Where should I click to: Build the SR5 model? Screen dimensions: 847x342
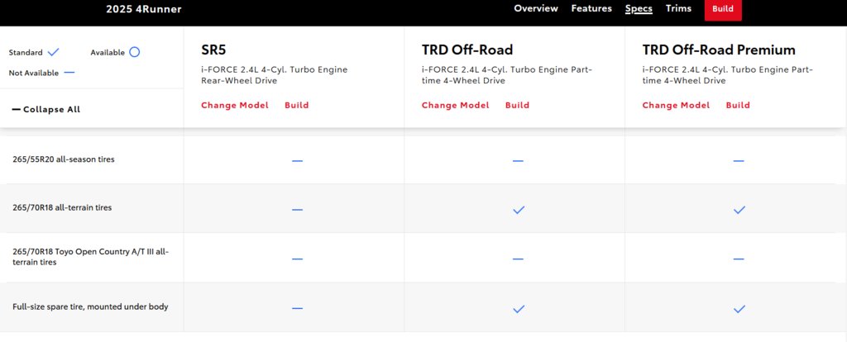click(297, 105)
